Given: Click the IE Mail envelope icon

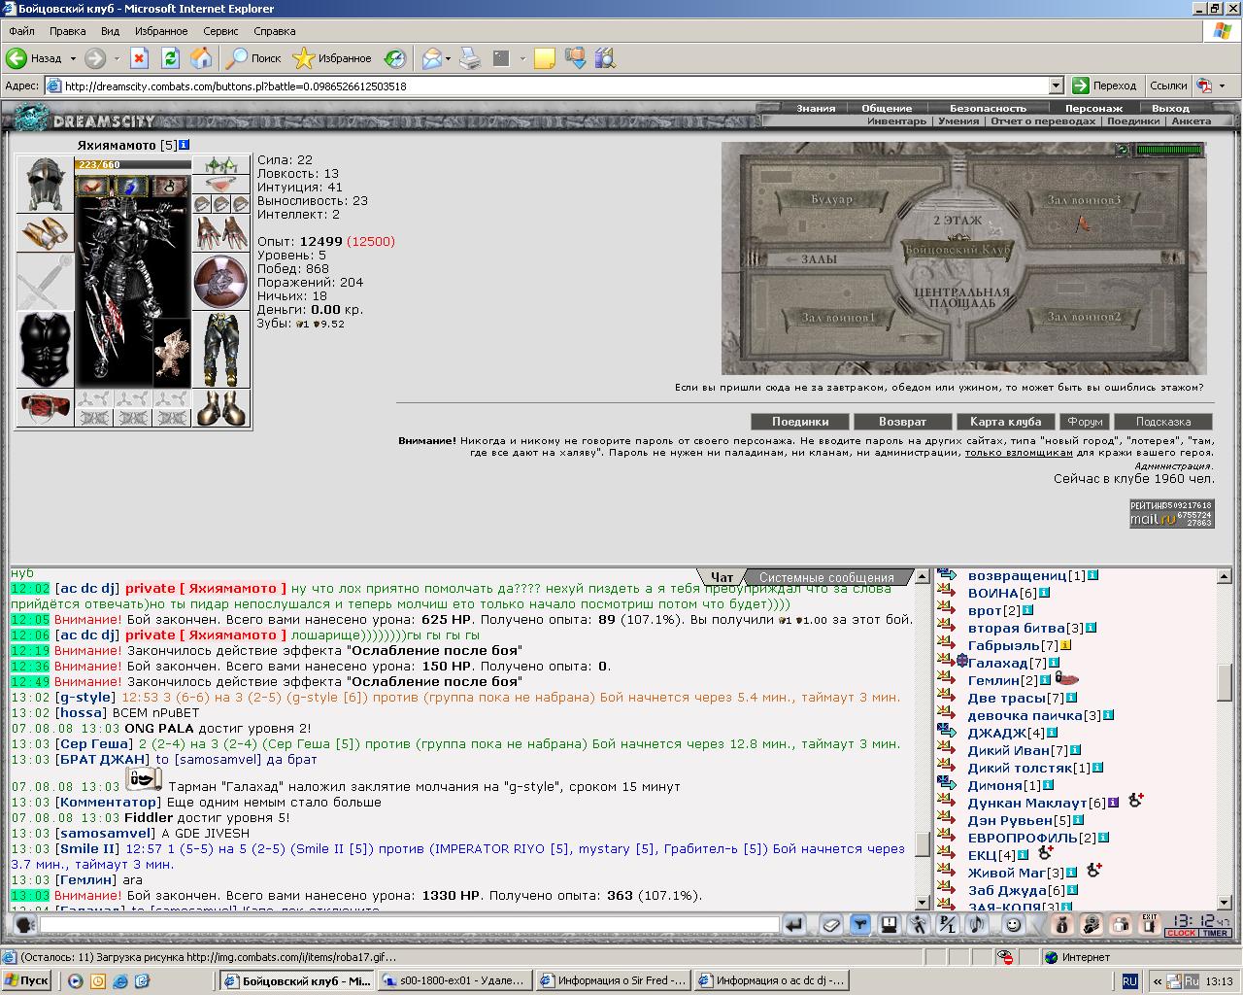Looking at the screenshot, I should (431, 58).
